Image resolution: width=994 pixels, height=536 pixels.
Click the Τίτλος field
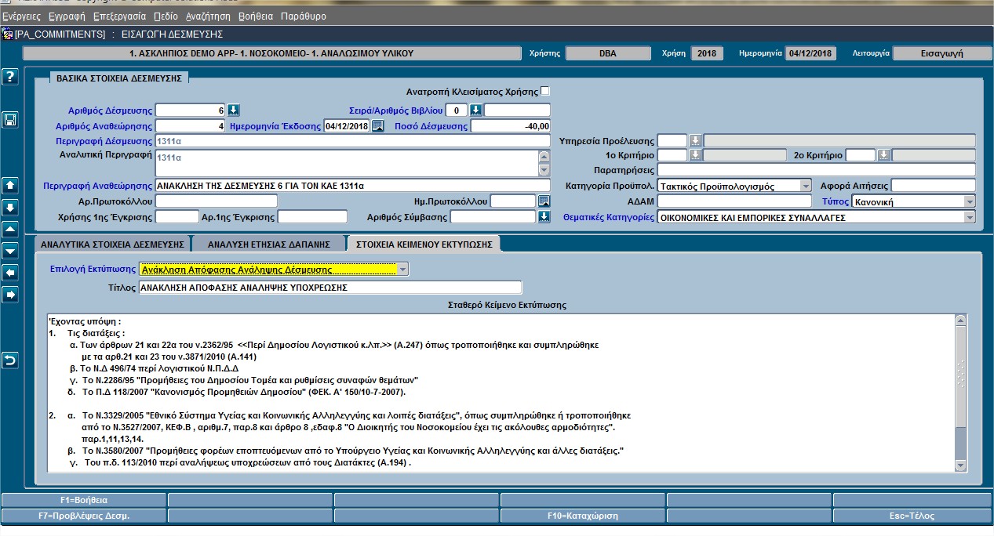(x=330, y=288)
